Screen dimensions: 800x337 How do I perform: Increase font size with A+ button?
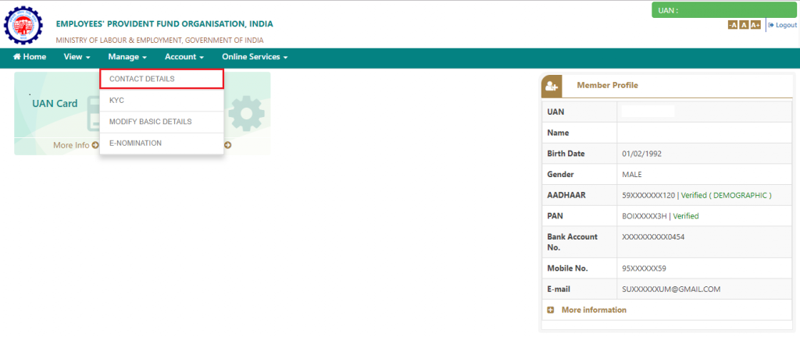click(x=755, y=25)
